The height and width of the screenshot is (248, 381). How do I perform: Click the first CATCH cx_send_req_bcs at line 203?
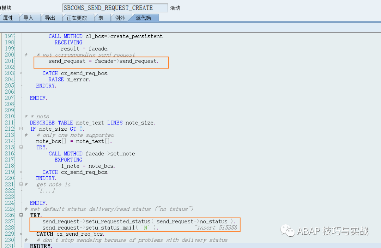coord(75,73)
